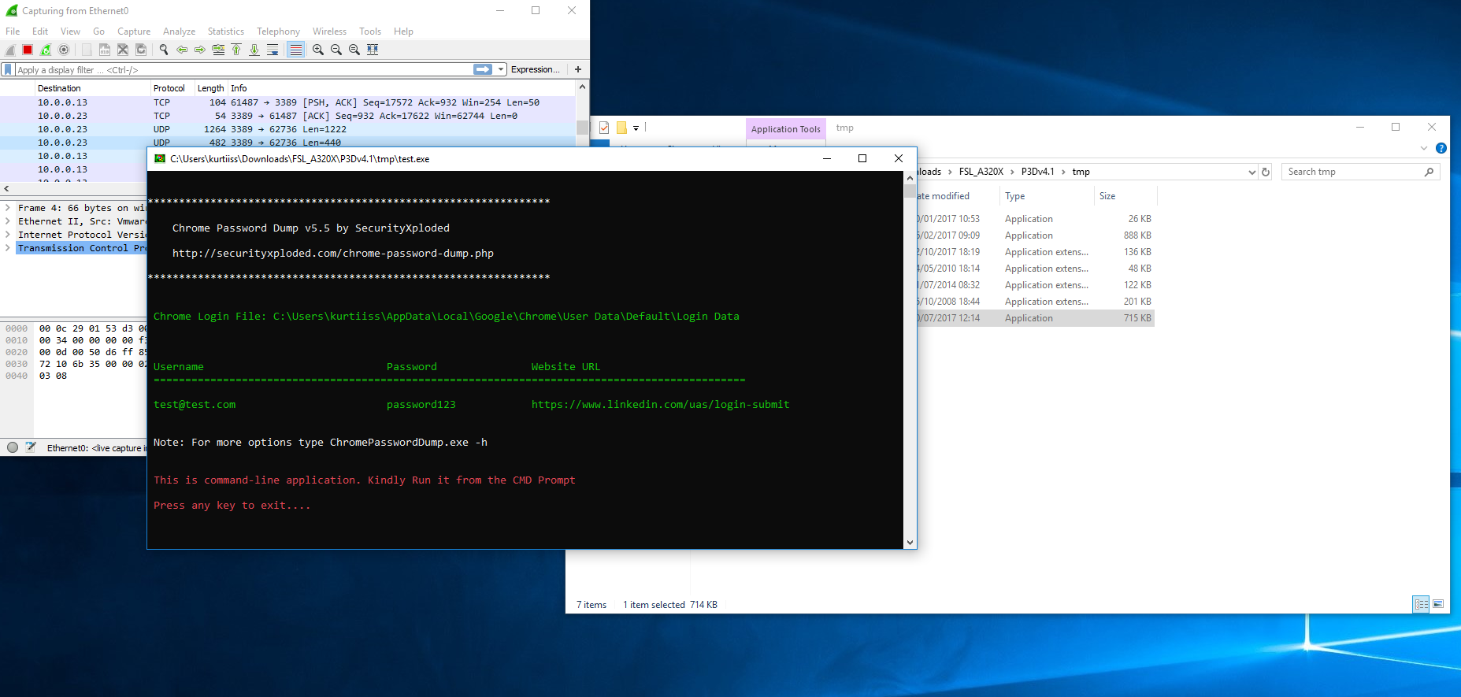
Task: Open capture options gear icon
Action: point(64,50)
